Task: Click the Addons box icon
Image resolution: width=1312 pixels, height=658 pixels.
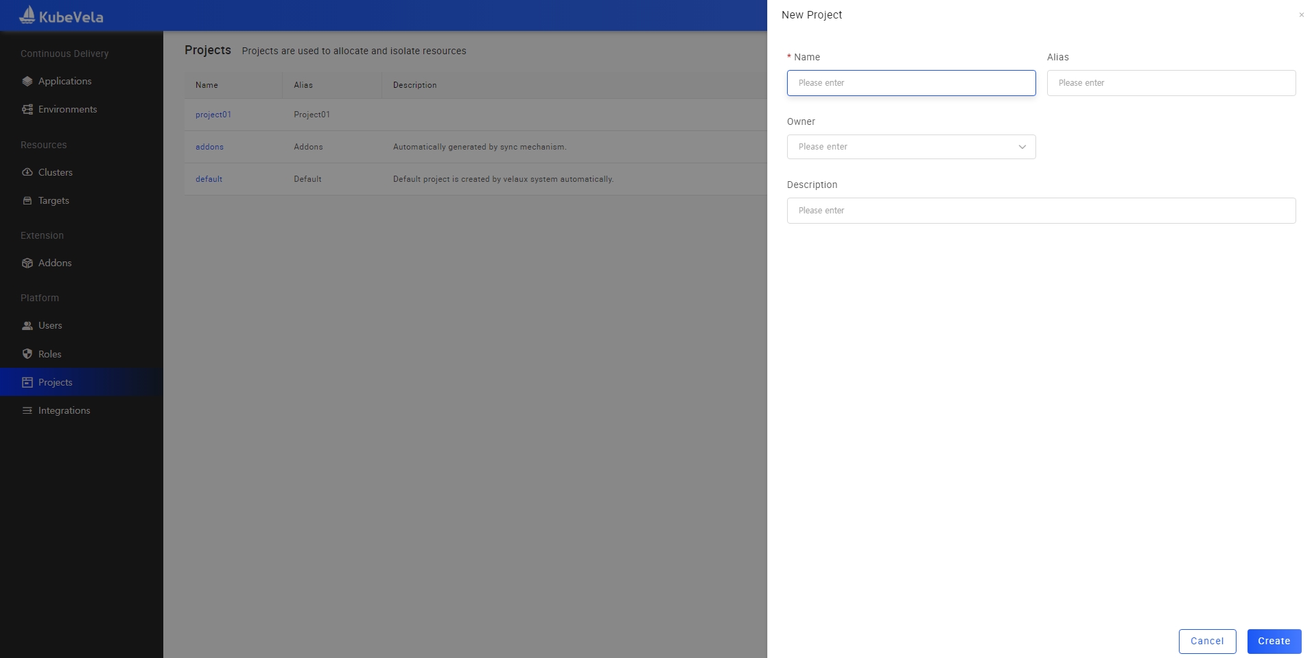Action: point(27,263)
